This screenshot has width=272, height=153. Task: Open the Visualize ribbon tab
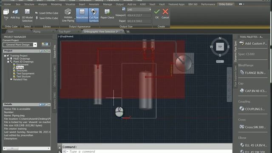70,4
